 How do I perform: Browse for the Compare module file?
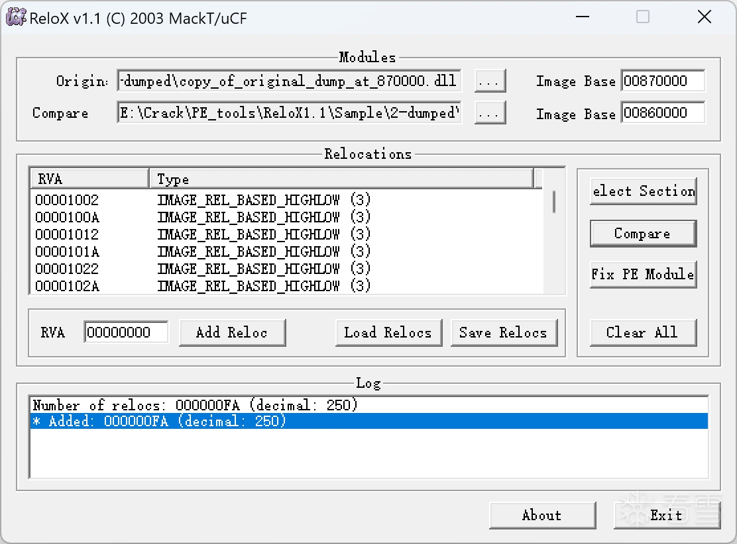[x=490, y=113]
